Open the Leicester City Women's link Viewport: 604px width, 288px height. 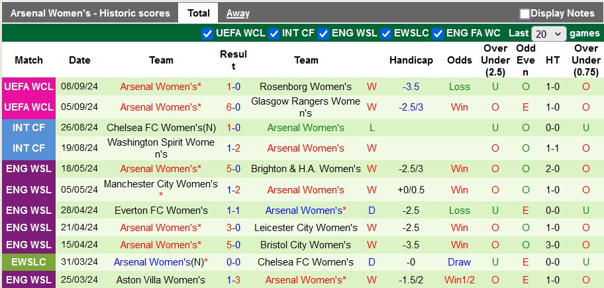coord(305,228)
